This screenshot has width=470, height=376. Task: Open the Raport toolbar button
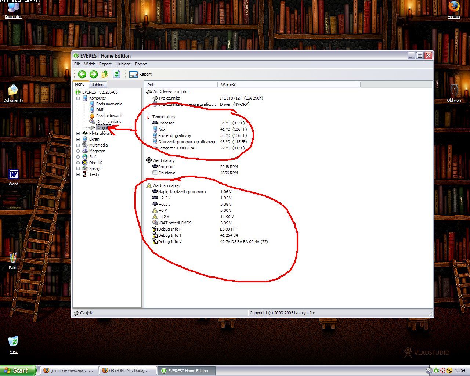pyautogui.click(x=141, y=74)
